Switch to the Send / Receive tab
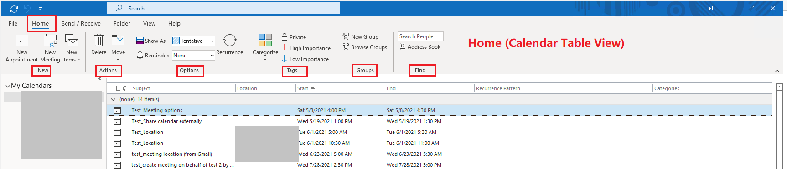Image resolution: width=787 pixels, height=169 pixels. pyautogui.click(x=81, y=23)
